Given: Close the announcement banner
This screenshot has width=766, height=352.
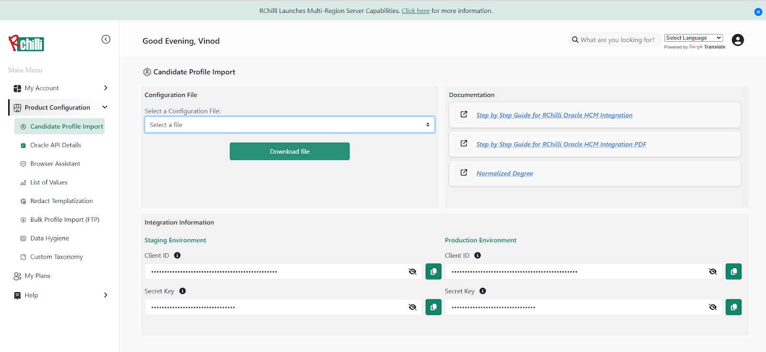Looking at the screenshot, I should click(758, 12).
